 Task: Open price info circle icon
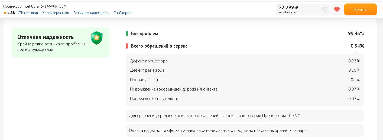(x=325, y=9)
